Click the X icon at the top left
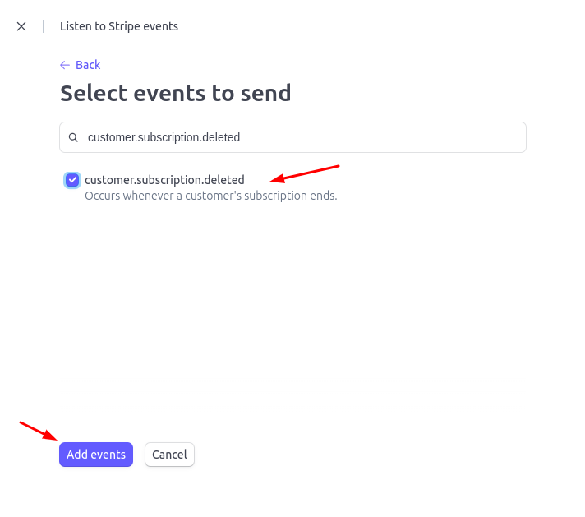Screen dimensions: 585x517 click(21, 26)
